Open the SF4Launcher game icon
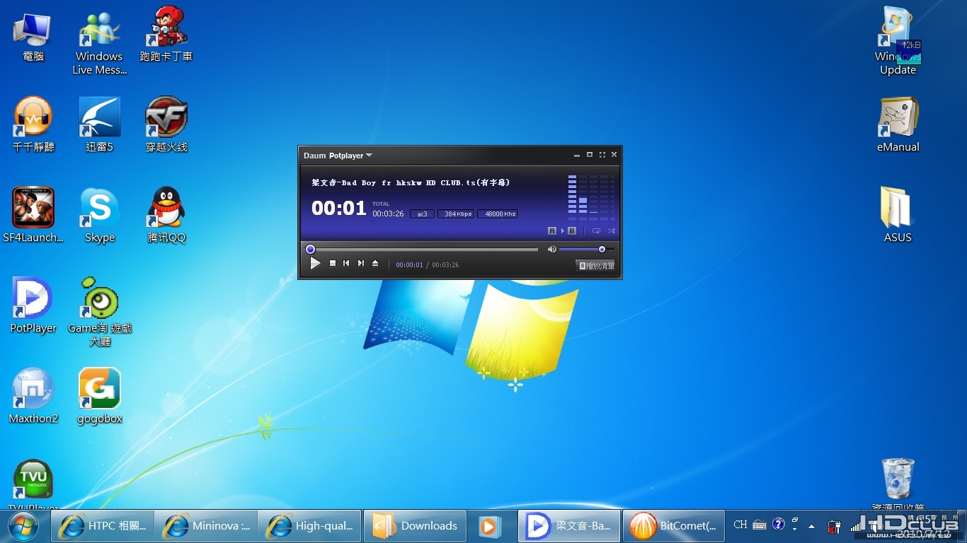 [33, 216]
